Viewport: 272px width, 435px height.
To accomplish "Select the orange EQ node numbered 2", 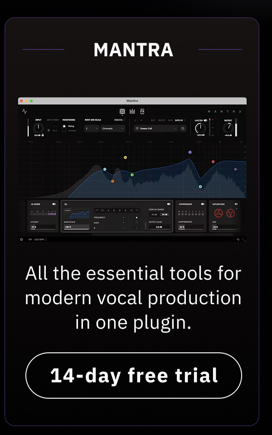I will coord(112,181).
